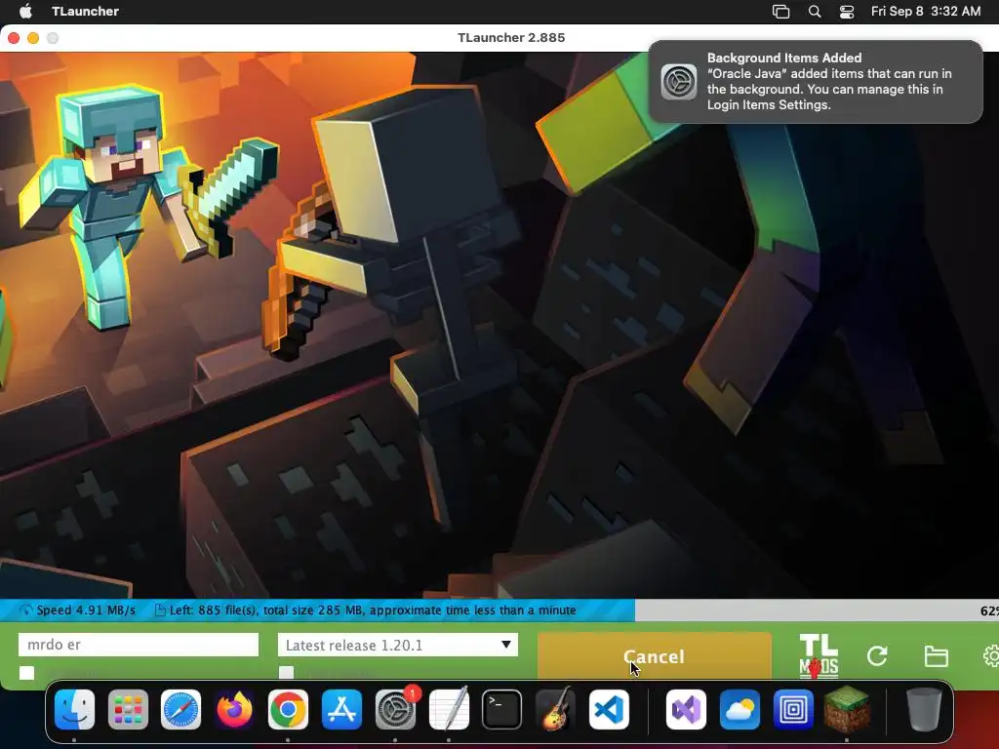
Task: Open Control Center in menu bar
Action: [847, 12]
